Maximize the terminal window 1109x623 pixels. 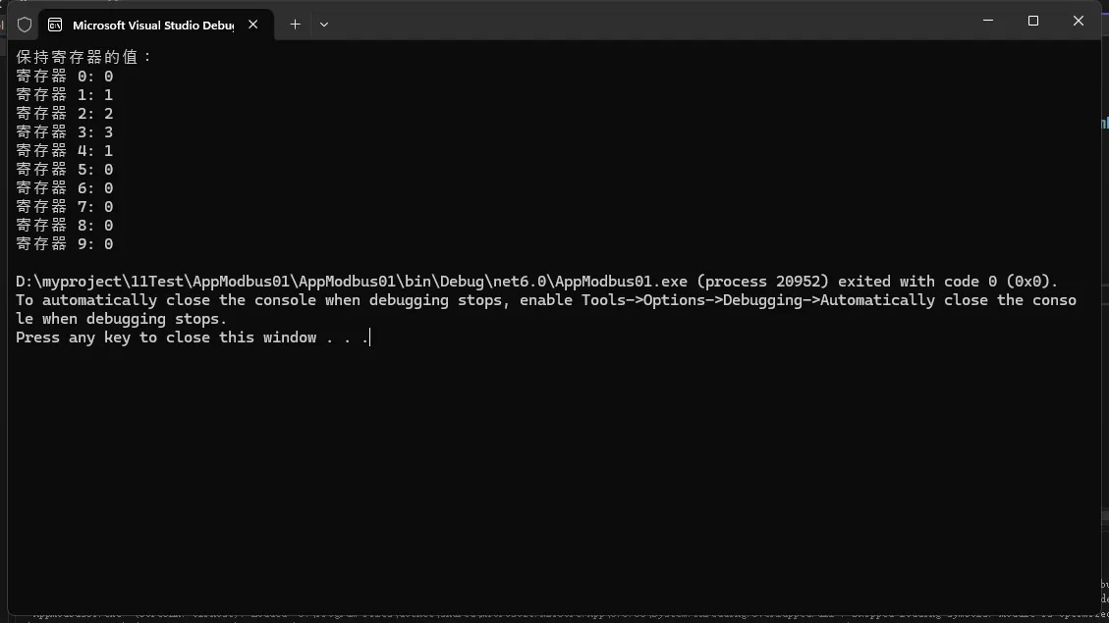(1033, 22)
